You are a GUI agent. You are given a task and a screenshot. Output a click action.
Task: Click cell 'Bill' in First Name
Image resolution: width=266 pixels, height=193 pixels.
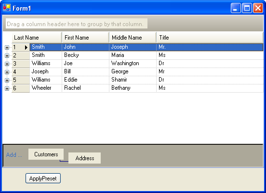click(86, 71)
